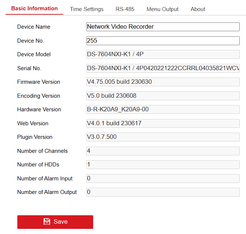Click the Device Name input field
This screenshot has height=234, width=246.
(x=163, y=27)
